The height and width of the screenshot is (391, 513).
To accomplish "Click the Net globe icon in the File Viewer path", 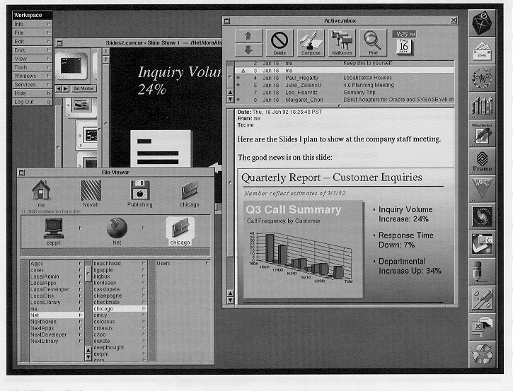I will (x=117, y=228).
